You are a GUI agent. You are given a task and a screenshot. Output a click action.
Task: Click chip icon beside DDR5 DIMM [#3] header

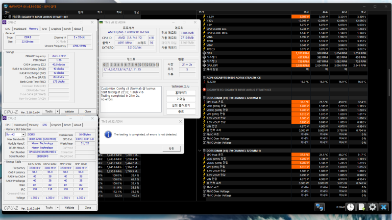point(204,151)
